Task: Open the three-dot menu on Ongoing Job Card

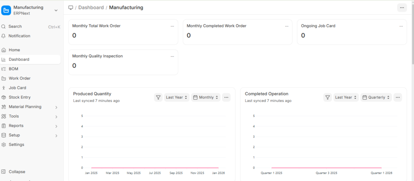Action: point(401,26)
